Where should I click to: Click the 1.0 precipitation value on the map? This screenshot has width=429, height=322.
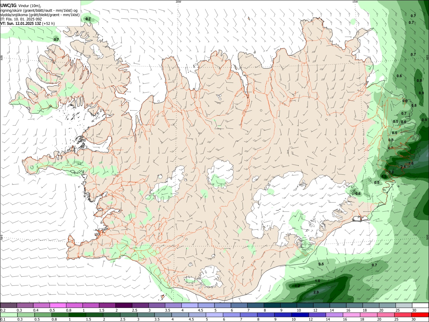pyautogui.click(x=317, y=281)
